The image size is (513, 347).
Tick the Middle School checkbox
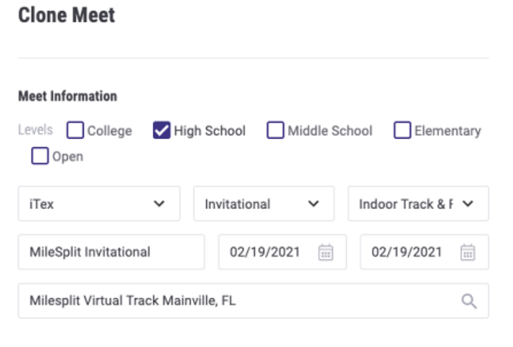(276, 130)
